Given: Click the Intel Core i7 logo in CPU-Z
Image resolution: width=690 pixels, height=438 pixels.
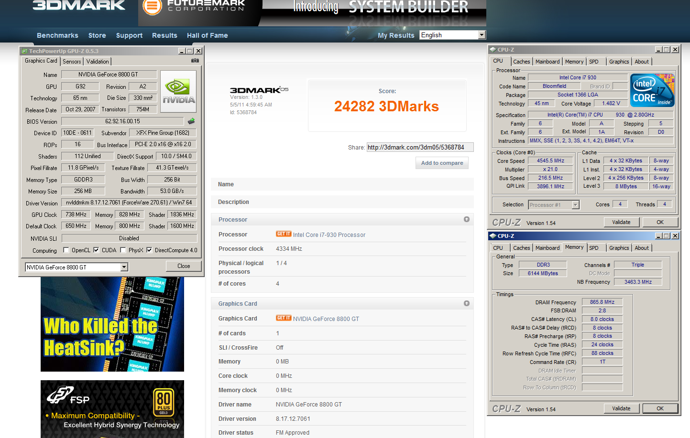Looking at the screenshot, I should 652,90.
